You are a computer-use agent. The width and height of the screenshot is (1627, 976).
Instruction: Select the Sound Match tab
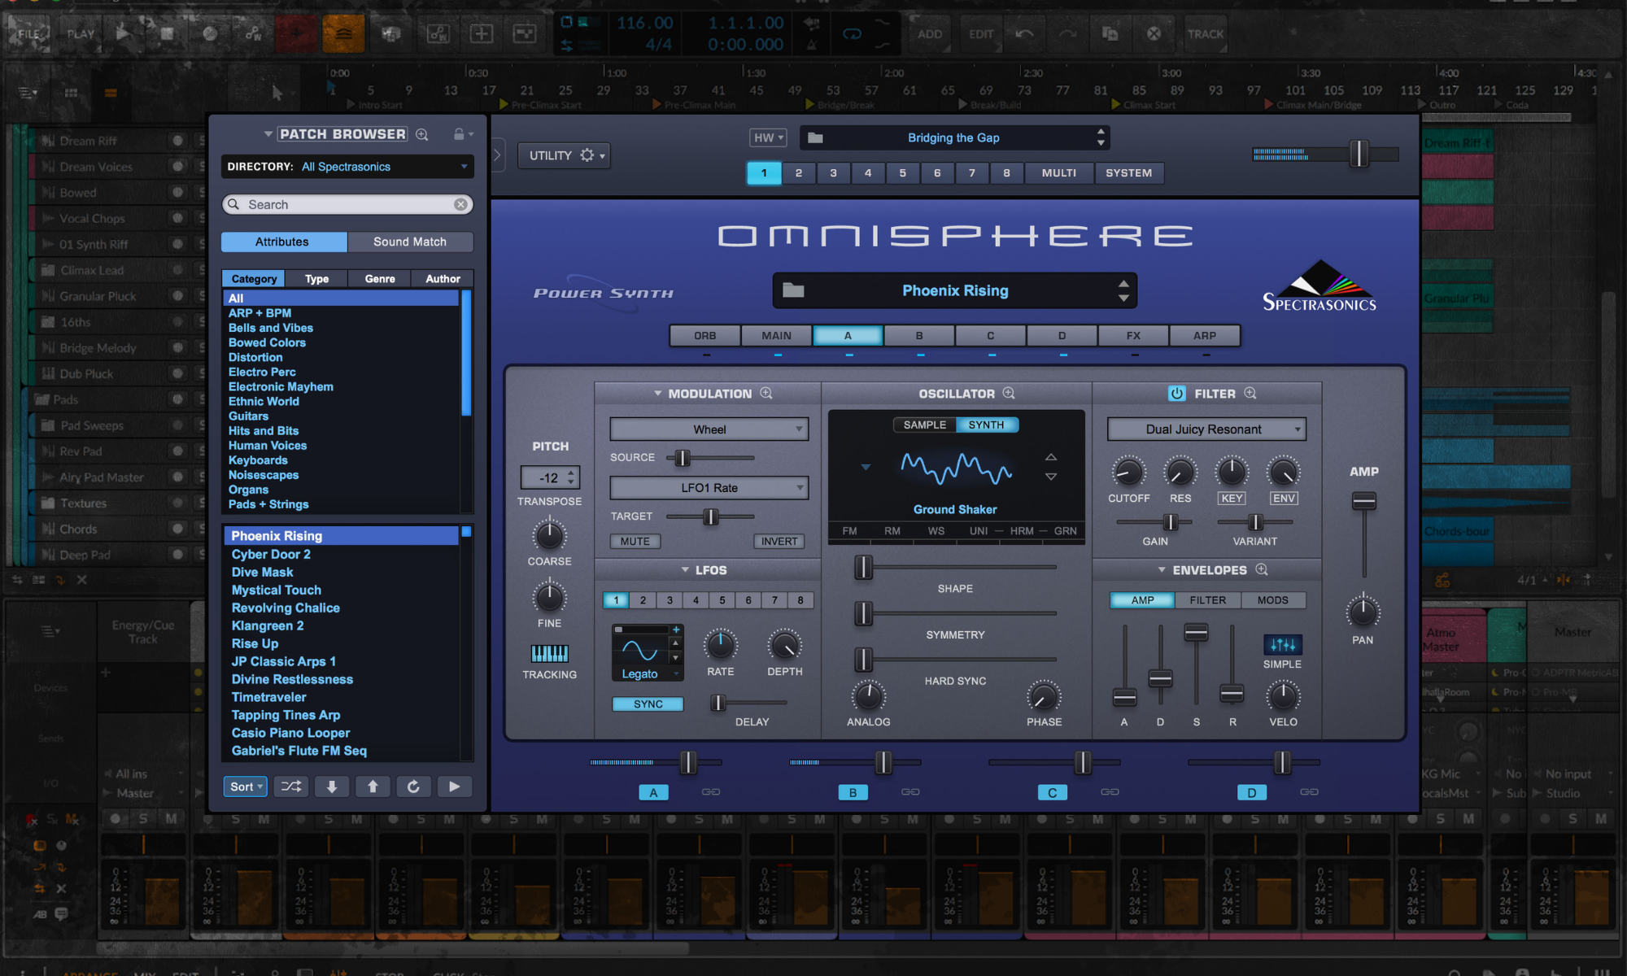(410, 242)
